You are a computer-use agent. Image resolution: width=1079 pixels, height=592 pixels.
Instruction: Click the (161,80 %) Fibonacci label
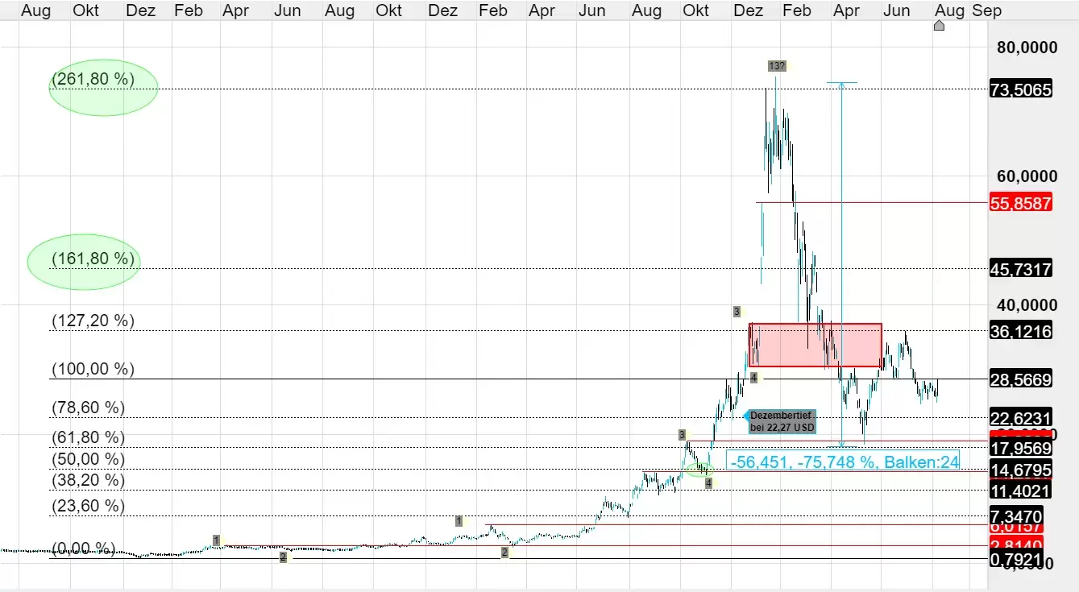point(93,259)
